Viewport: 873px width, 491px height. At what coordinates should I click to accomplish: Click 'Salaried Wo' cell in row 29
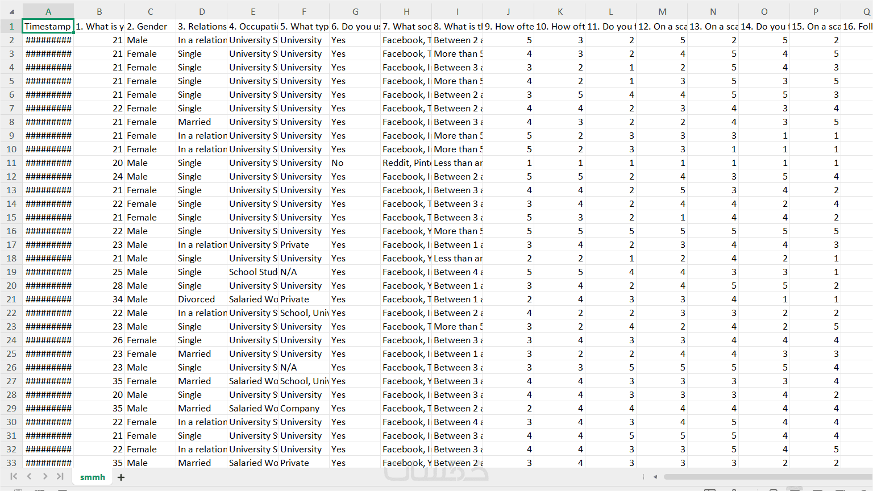[253, 408]
